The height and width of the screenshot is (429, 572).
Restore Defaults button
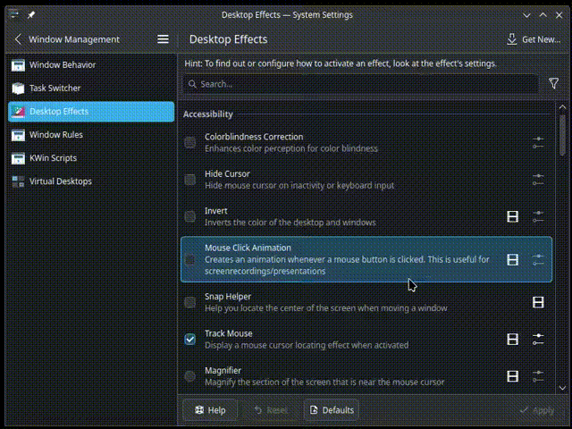[x=332, y=410]
